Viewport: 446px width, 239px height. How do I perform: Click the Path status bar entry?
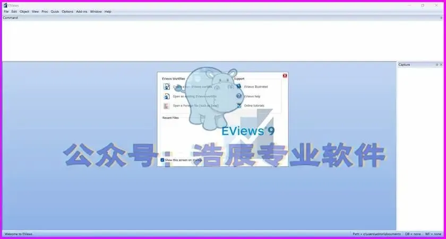pyautogui.click(x=376, y=234)
